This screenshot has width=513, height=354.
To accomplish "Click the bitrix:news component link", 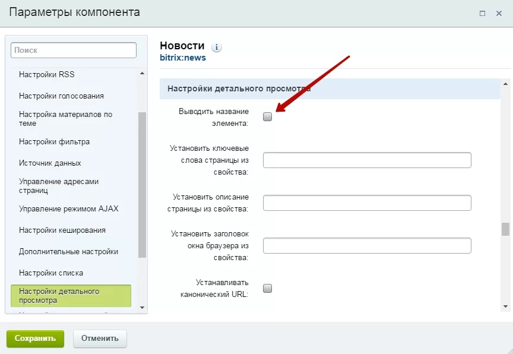I will click(x=183, y=58).
